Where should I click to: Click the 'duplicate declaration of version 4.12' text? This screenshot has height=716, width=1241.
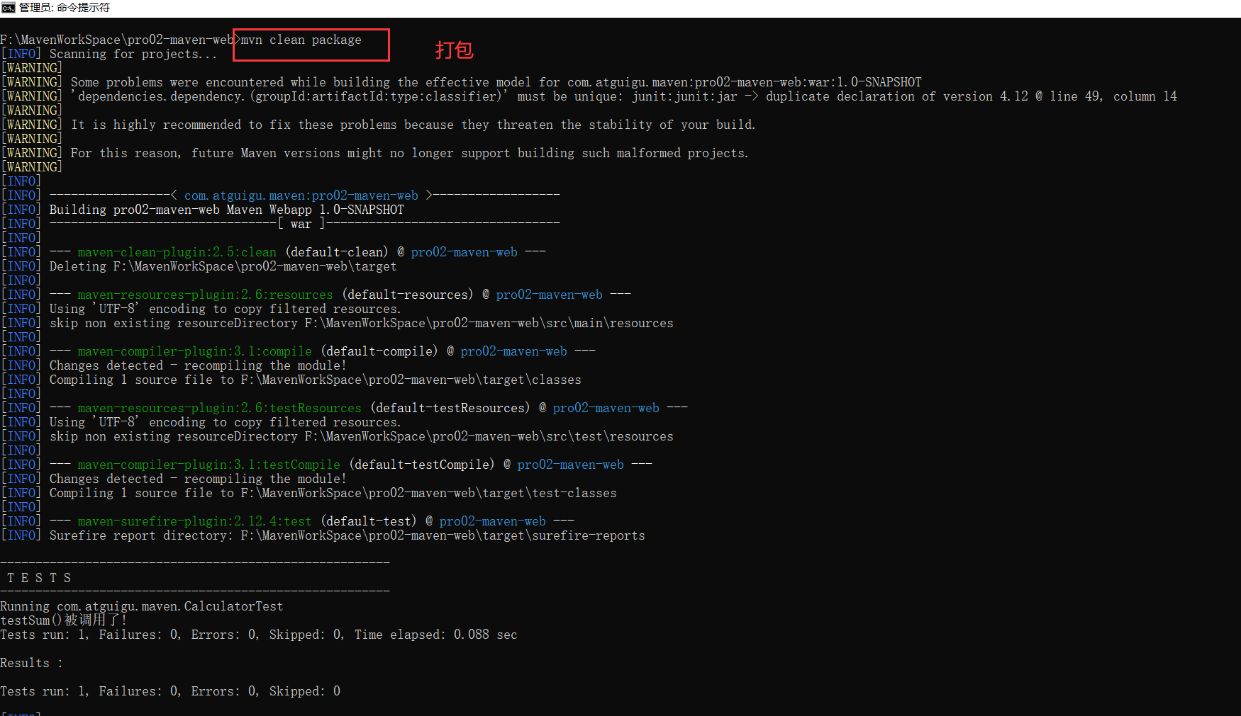click(896, 96)
